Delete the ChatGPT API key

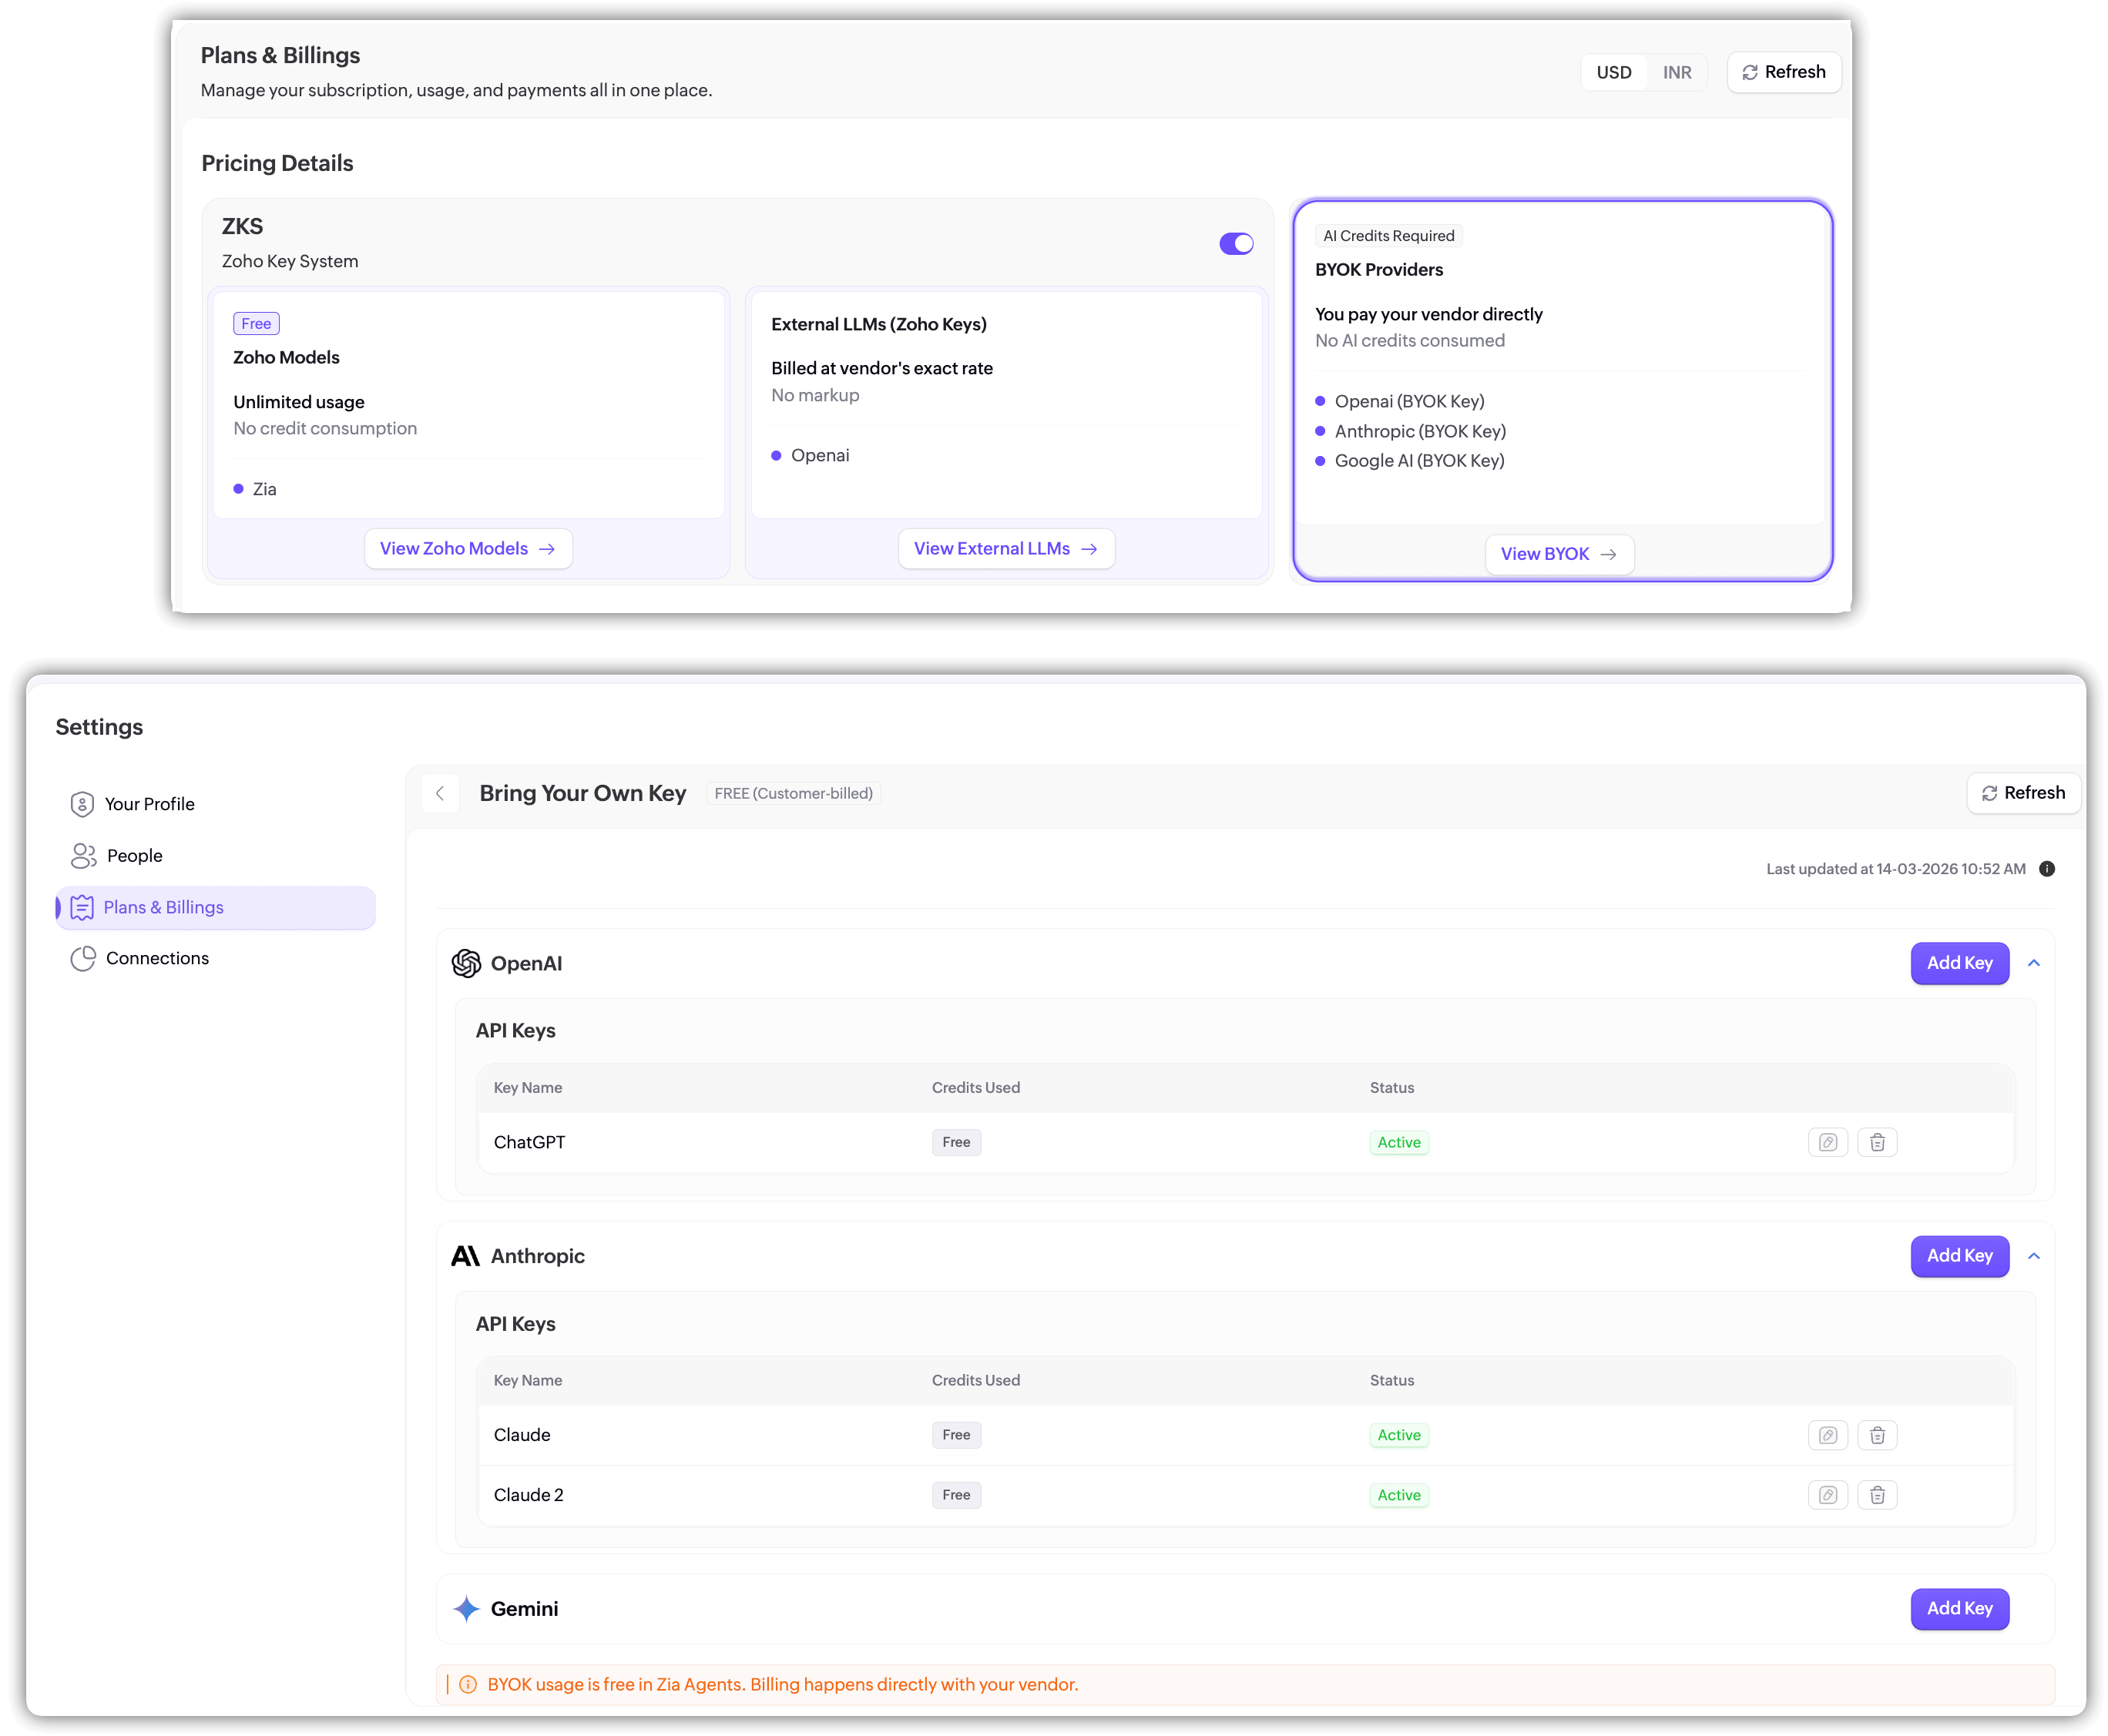[x=1877, y=1142]
